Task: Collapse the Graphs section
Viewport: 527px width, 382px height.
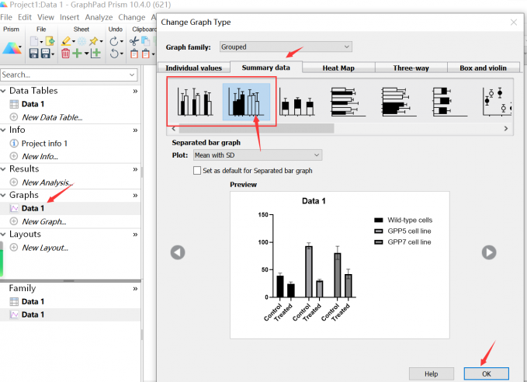Action: click(3, 195)
